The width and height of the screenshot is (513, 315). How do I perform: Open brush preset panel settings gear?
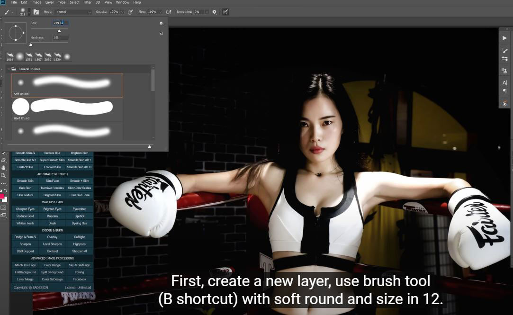(161, 23)
